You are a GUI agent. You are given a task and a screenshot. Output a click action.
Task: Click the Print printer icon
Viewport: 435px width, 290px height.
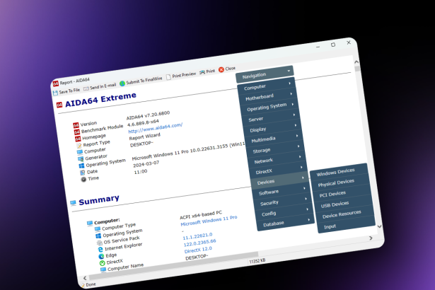(202, 72)
